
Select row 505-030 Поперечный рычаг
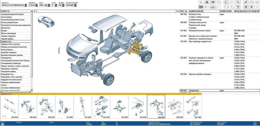(x=220, y=25)
